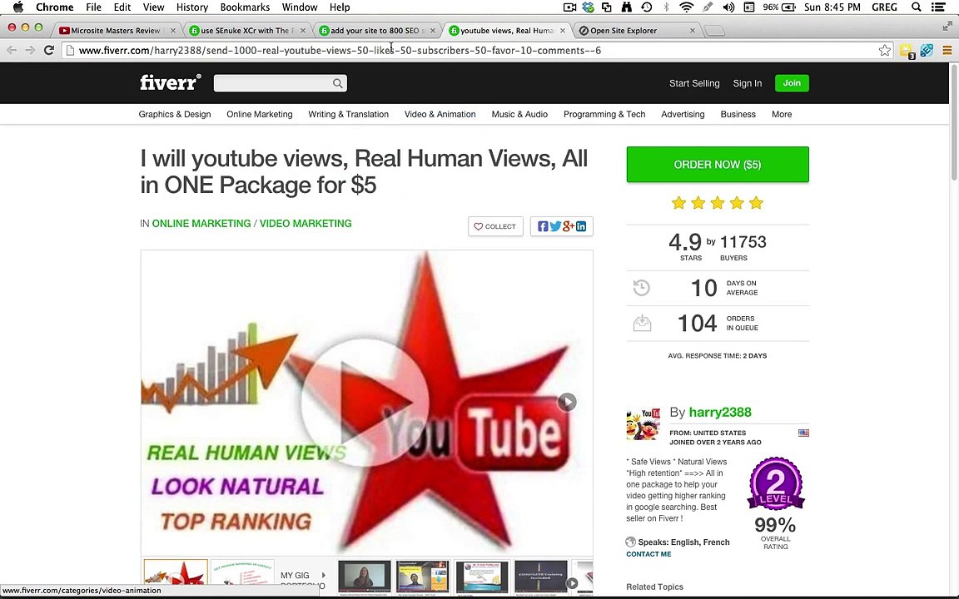959x599 pixels.
Task: Open the Help menu
Action: 340,7
